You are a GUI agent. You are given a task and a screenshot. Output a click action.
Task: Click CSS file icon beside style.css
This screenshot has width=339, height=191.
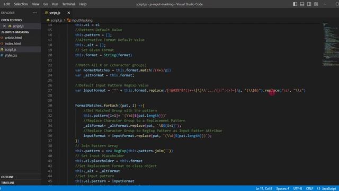[x=2, y=55]
